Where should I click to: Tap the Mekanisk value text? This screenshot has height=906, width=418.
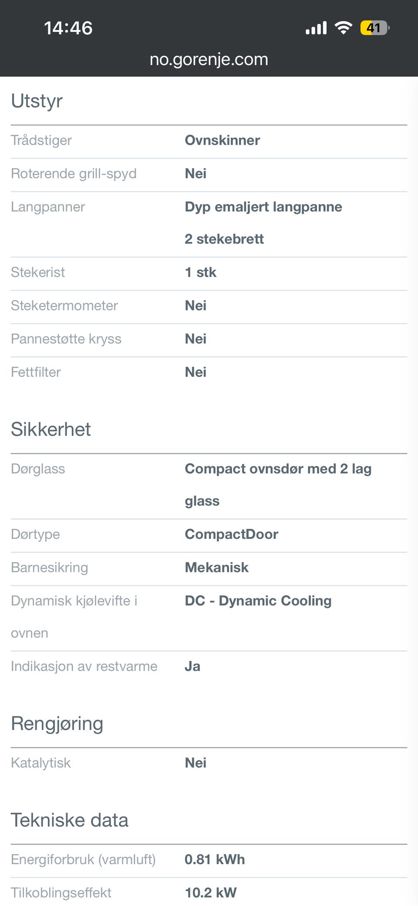click(217, 568)
